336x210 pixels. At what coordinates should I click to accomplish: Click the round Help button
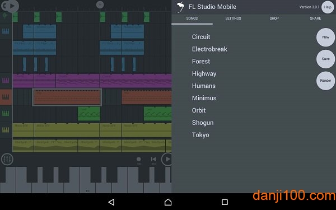(328, 7)
